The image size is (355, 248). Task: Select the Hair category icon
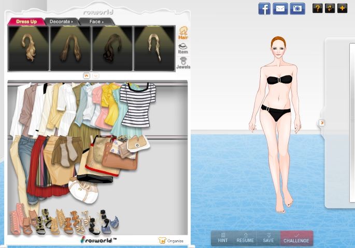click(x=183, y=34)
